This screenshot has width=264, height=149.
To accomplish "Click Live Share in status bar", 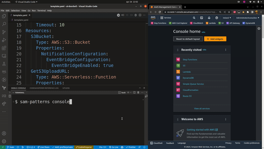I will [x=44, y=147].
